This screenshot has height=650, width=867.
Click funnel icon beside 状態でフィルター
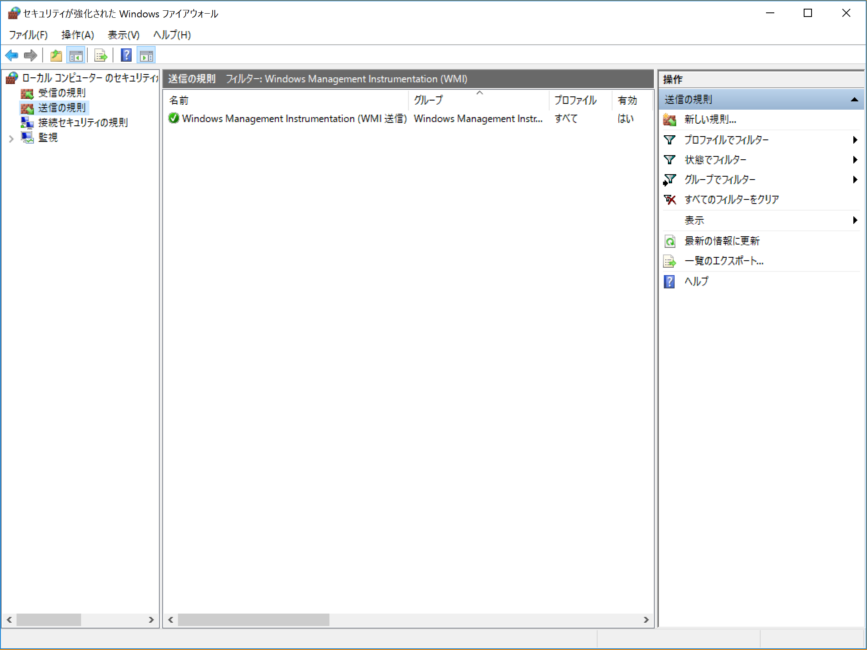[x=670, y=160]
